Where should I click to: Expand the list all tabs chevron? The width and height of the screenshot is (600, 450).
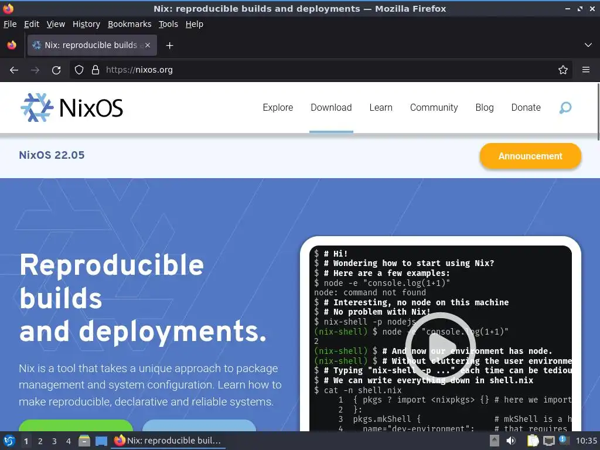pyautogui.click(x=588, y=45)
